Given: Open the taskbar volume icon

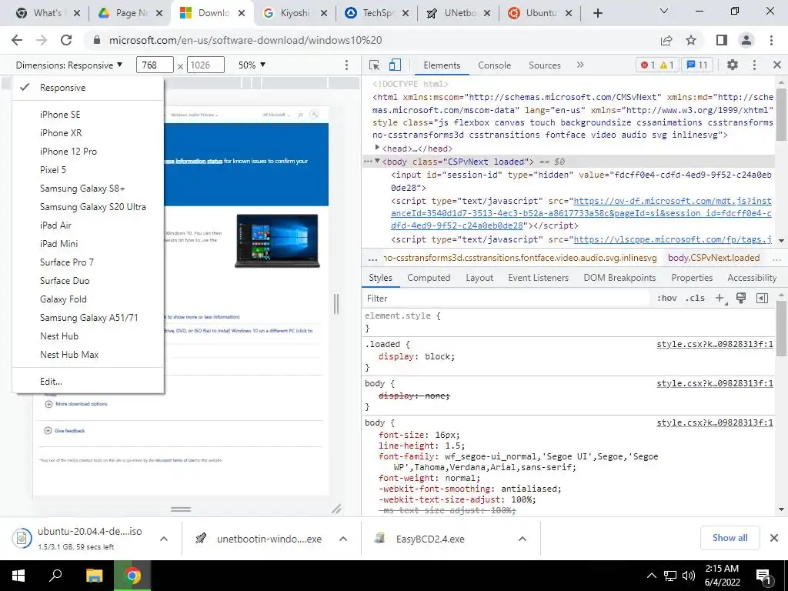Looking at the screenshot, I should (x=689, y=576).
